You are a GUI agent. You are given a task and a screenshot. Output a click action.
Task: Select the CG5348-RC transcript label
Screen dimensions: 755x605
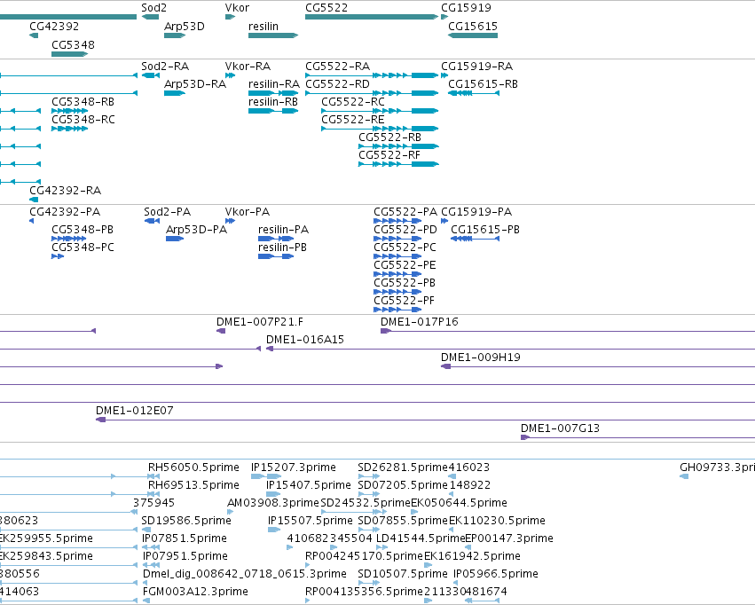(x=83, y=120)
